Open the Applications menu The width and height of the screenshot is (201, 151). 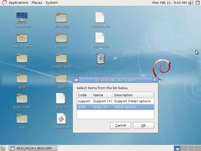[18, 3]
